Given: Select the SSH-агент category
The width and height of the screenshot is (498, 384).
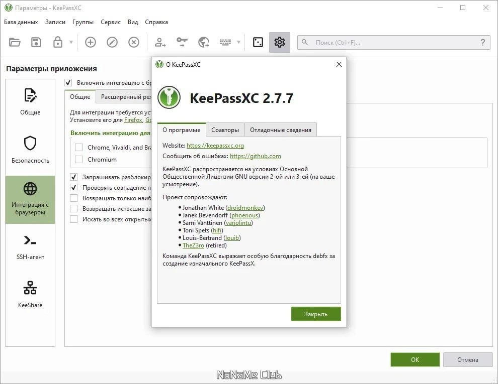Looking at the screenshot, I should [30, 248].
